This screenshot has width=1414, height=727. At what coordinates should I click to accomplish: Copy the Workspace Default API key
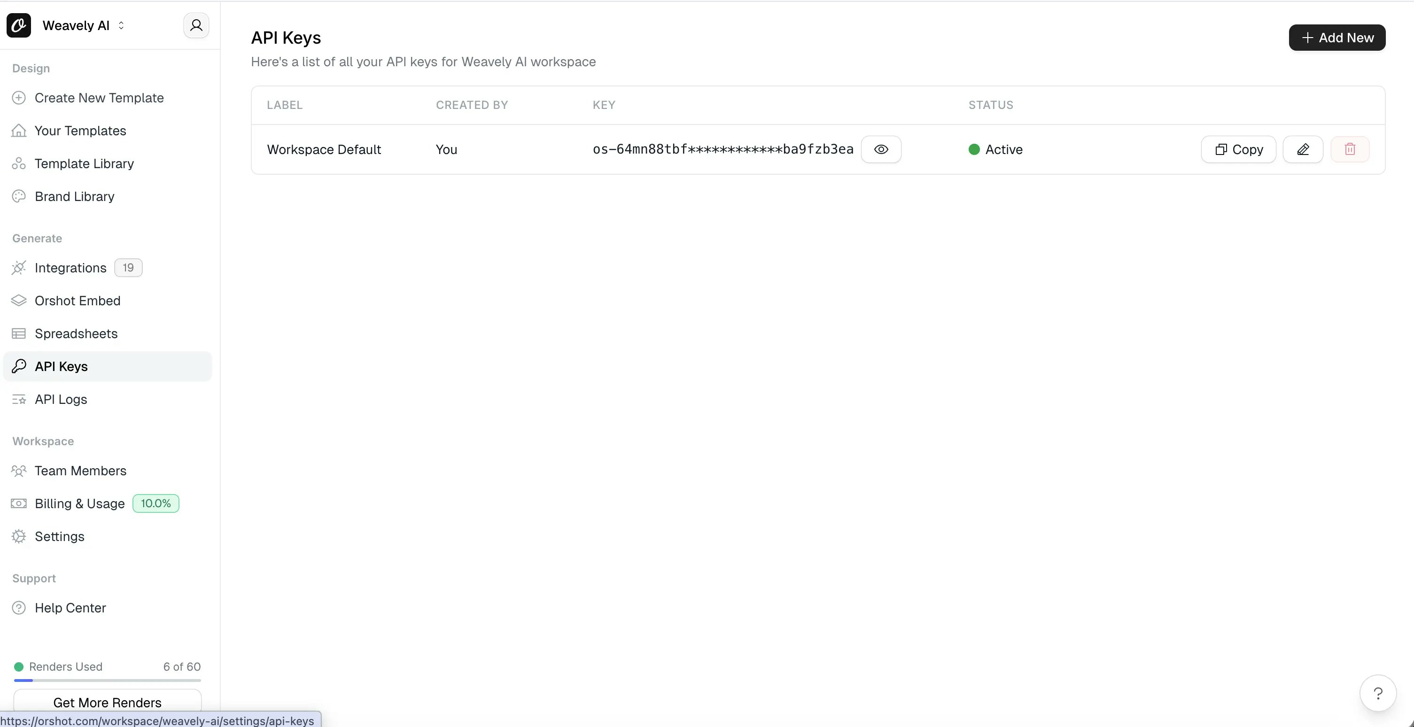point(1238,149)
